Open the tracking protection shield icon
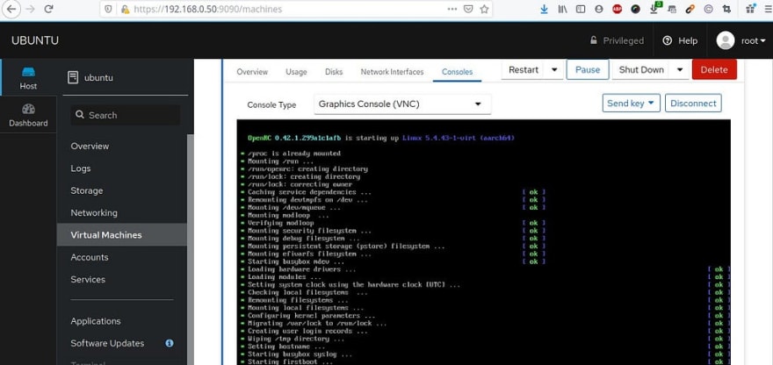 [x=110, y=9]
